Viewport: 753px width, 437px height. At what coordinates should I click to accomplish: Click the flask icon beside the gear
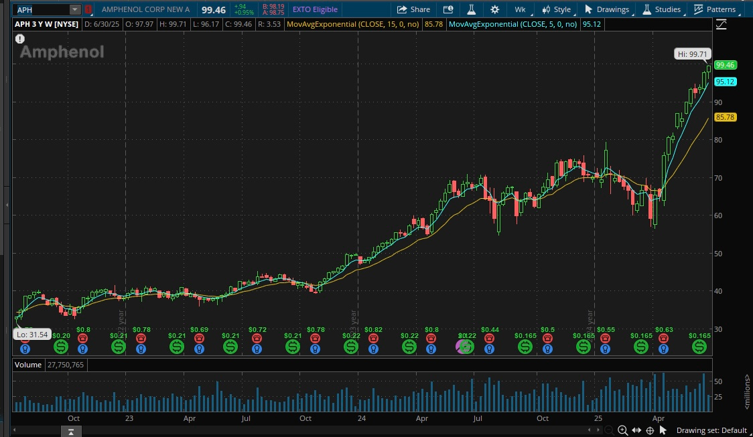[x=471, y=9]
